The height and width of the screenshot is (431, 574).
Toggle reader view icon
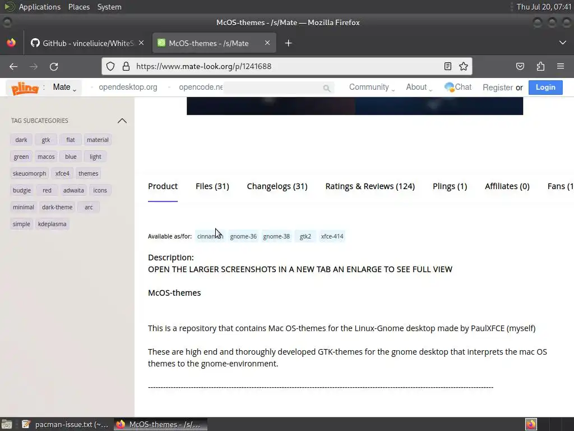point(447,66)
